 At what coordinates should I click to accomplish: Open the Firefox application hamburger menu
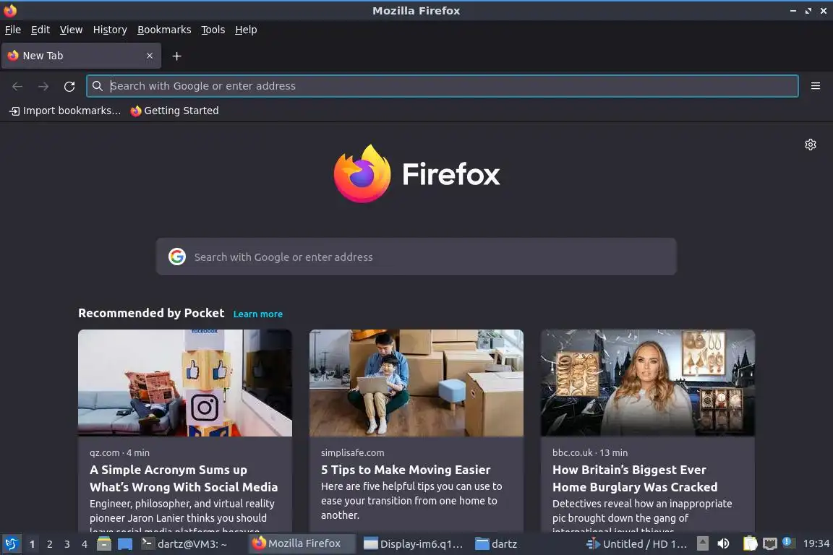[816, 85]
